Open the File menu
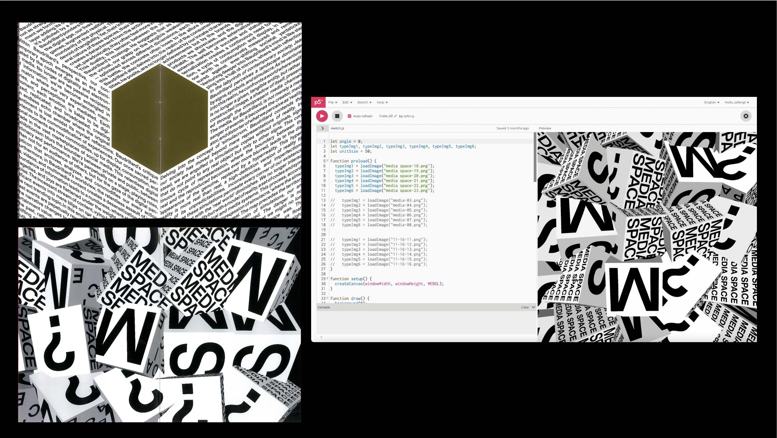 [332, 102]
